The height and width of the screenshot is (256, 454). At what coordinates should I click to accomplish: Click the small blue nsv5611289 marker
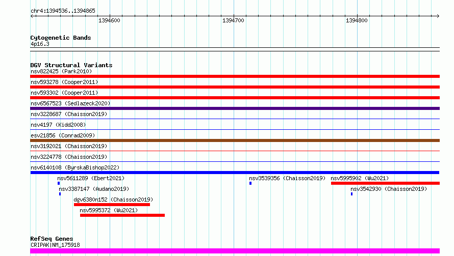point(59,183)
